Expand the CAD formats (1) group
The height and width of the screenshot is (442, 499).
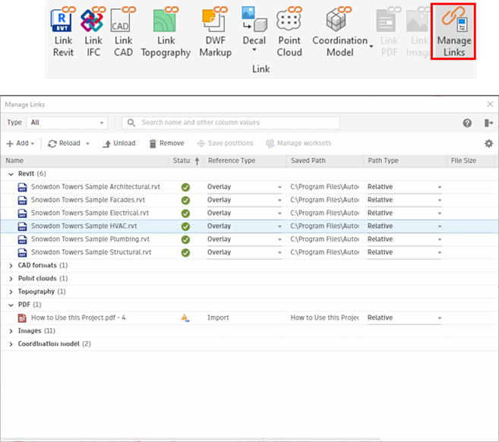point(11,266)
